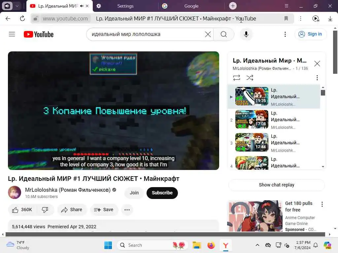Show hidden system tray icons

[257, 245]
